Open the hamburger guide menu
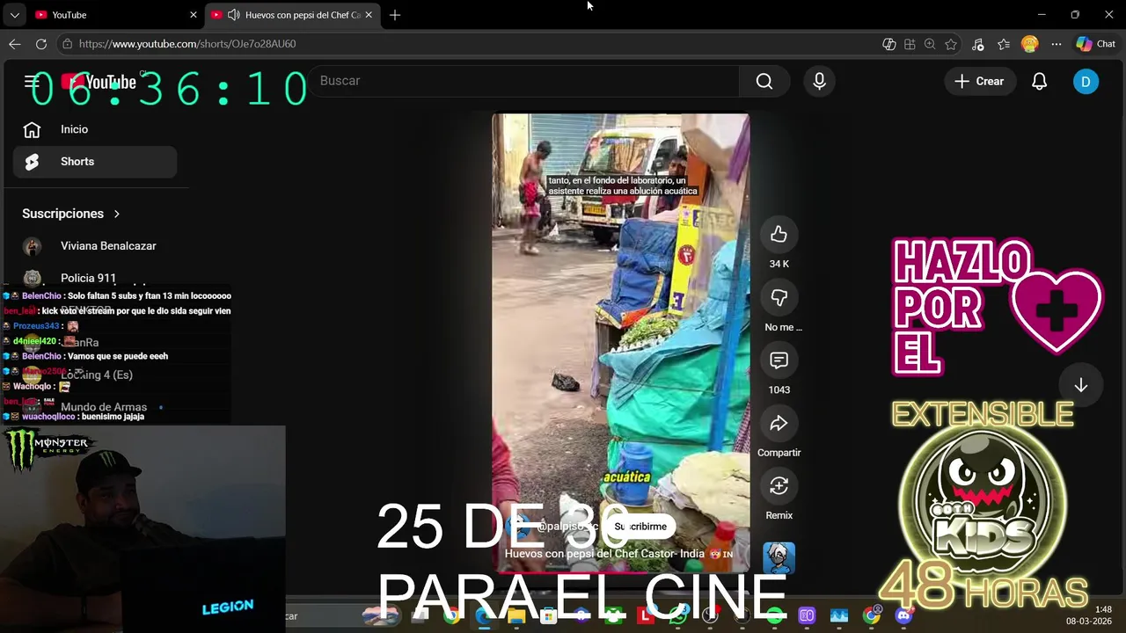The image size is (1126, 633). tap(32, 82)
